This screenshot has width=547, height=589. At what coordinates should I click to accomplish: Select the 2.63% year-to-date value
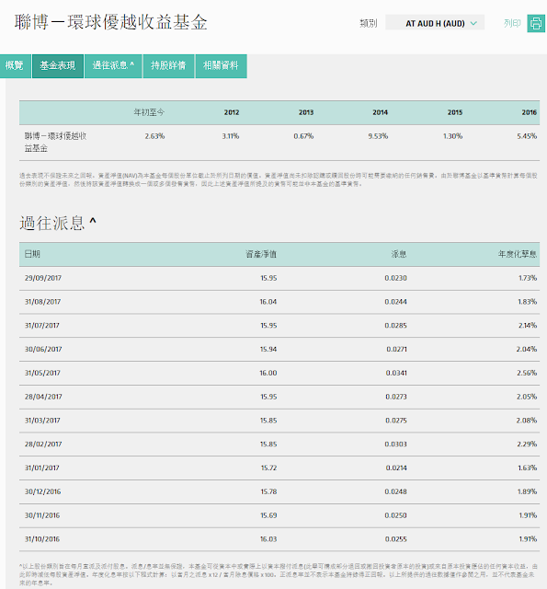tap(154, 136)
